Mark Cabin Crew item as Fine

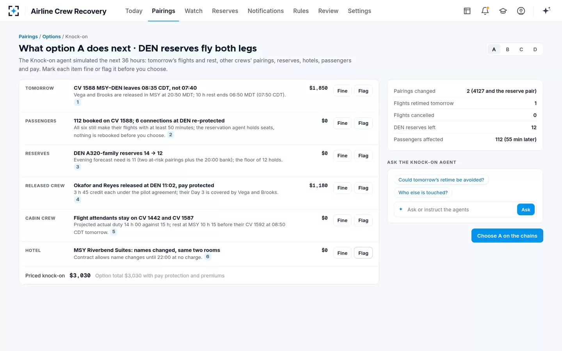pos(342,220)
